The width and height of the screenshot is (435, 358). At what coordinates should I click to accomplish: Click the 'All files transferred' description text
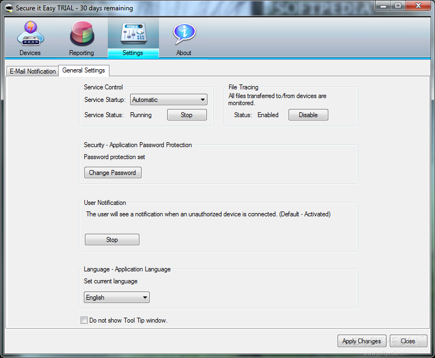click(277, 99)
